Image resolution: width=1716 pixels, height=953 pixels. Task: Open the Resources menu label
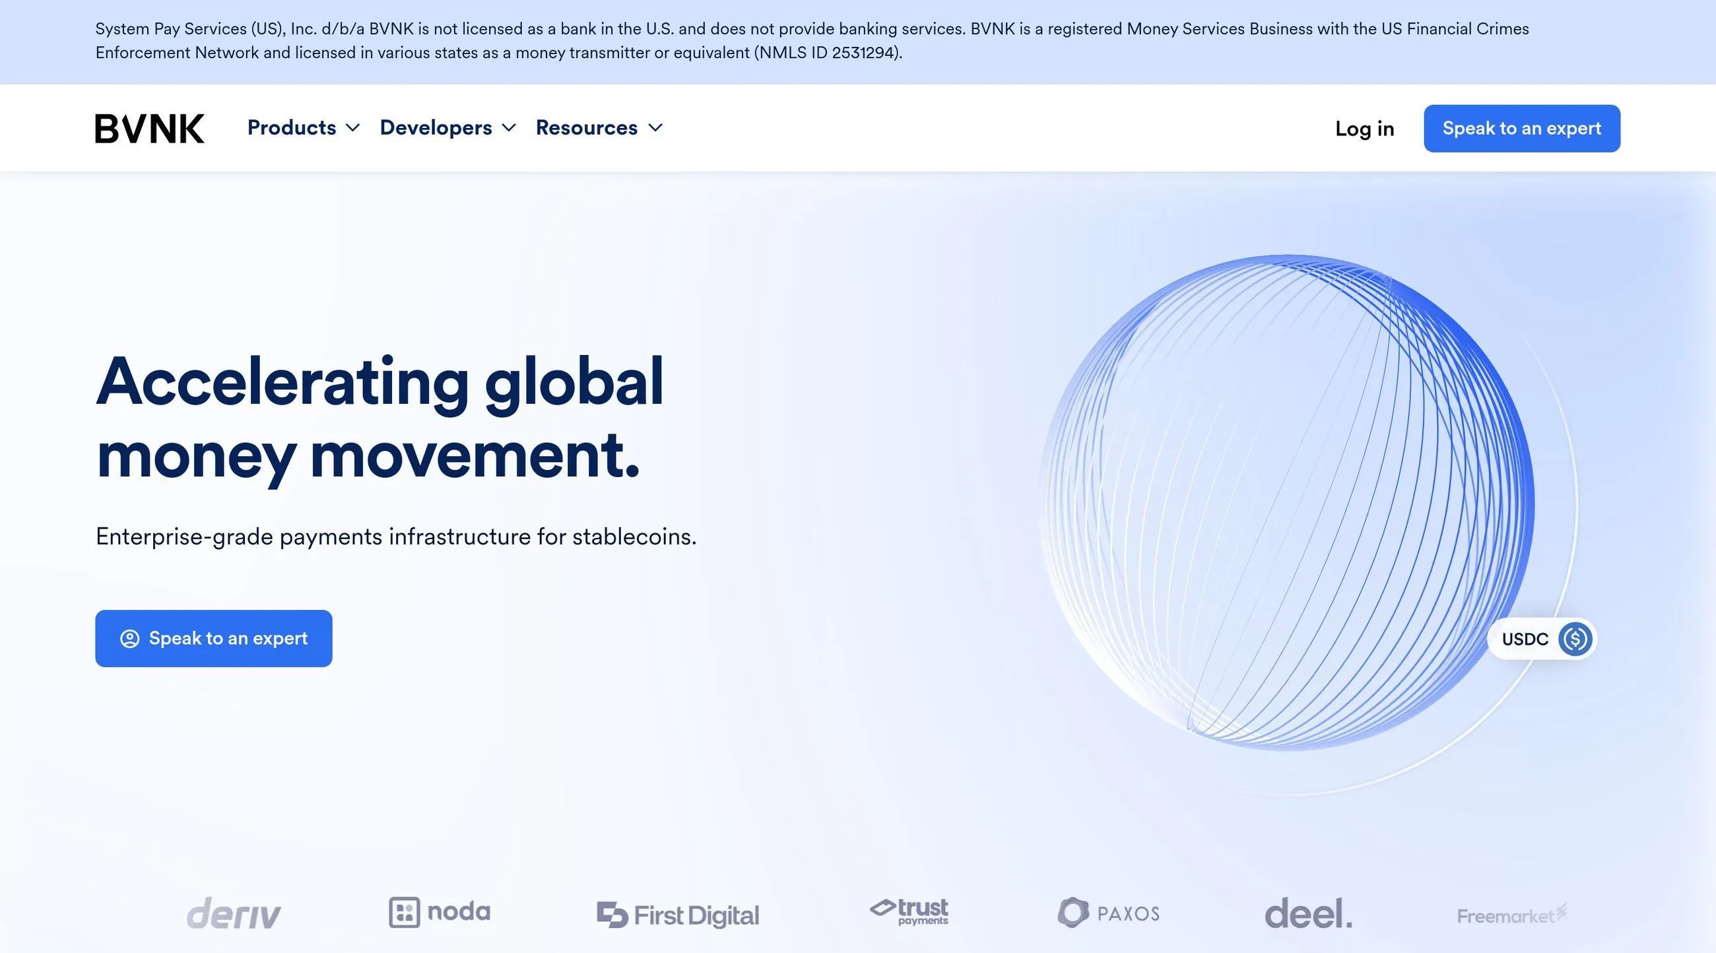(586, 128)
